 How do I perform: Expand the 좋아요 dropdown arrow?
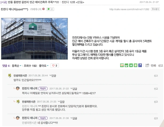click(x=48, y=66)
